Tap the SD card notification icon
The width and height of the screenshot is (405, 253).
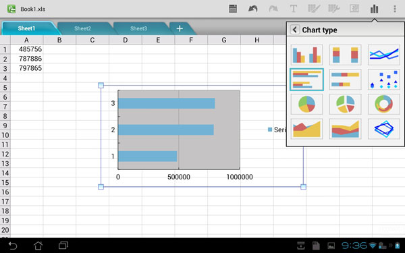coord(316,246)
